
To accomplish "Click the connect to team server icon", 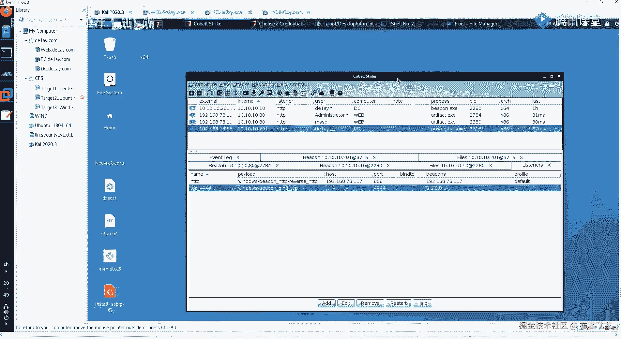I will tap(191, 93).
